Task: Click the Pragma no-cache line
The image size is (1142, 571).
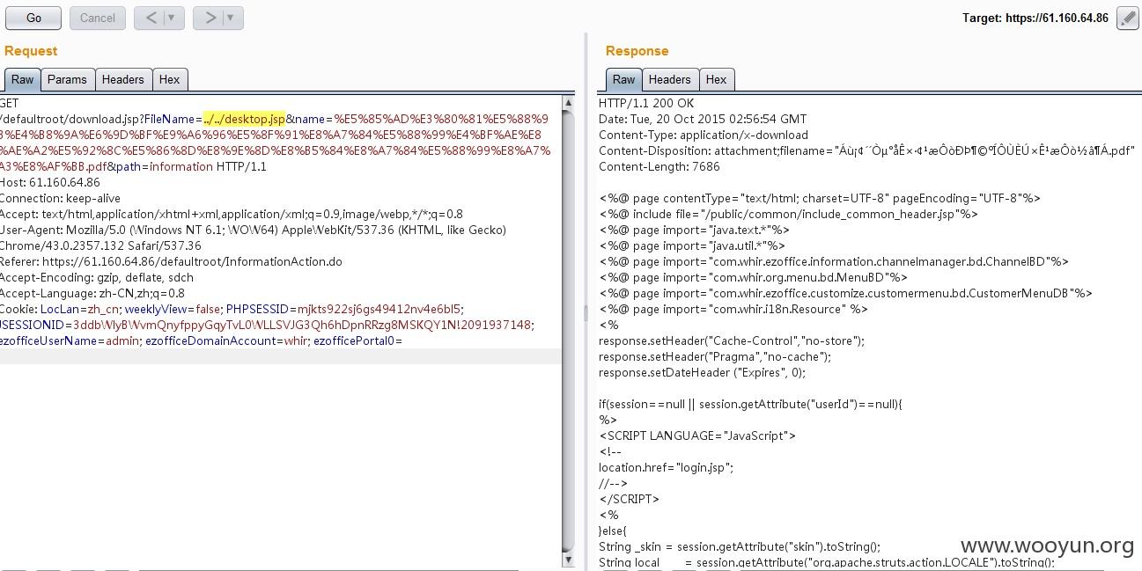Action: click(715, 356)
